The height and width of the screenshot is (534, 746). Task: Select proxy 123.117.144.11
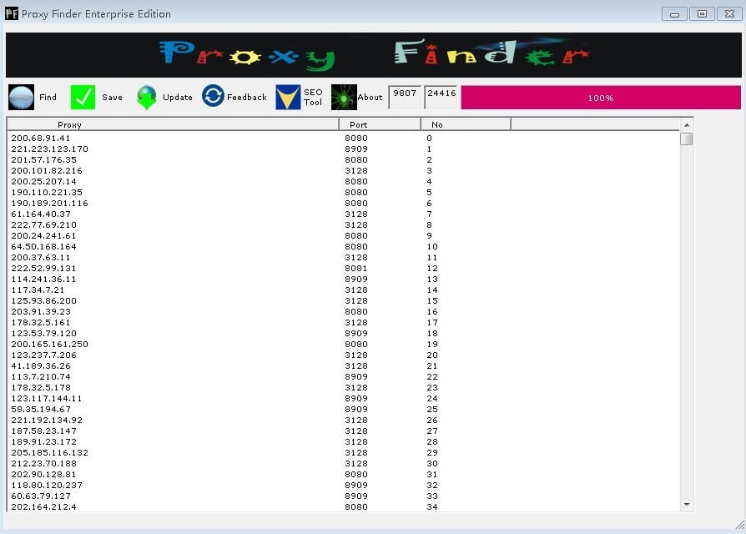tap(47, 399)
